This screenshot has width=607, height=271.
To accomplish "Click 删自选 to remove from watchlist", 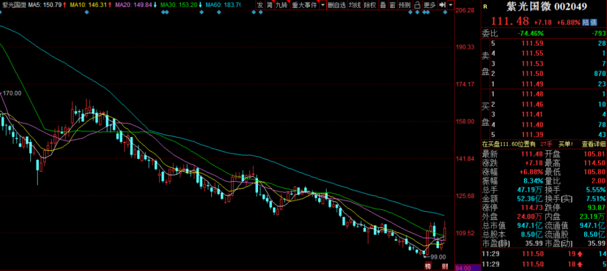I will click(337, 5).
